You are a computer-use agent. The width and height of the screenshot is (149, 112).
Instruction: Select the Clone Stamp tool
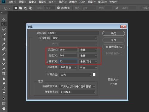pos(4,59)
